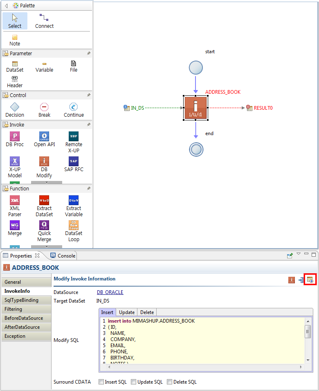Click inside the Insert SQL editor text
This screenshot has width=319, height=391.
click(203, 340)
